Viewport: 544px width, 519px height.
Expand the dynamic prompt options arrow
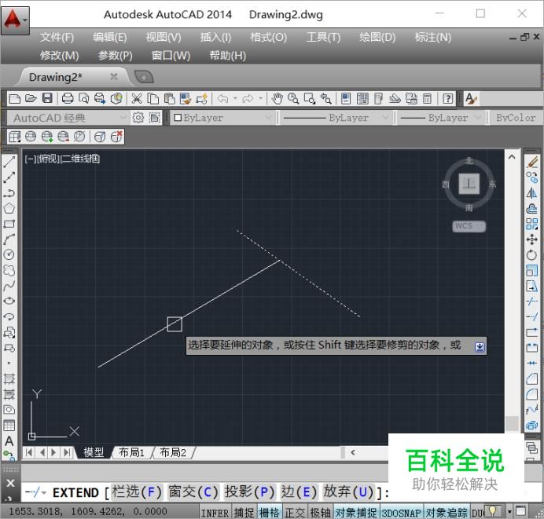(480, 347)
